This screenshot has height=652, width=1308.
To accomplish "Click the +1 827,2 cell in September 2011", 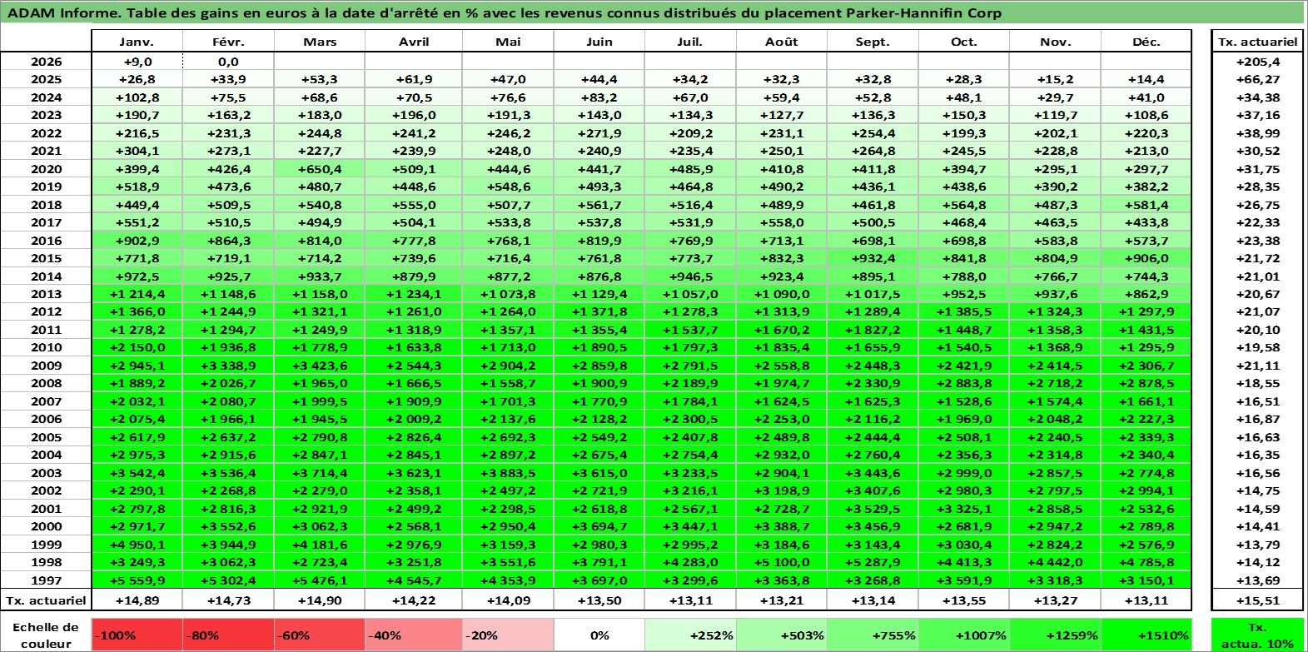I will tap(873, 330).
